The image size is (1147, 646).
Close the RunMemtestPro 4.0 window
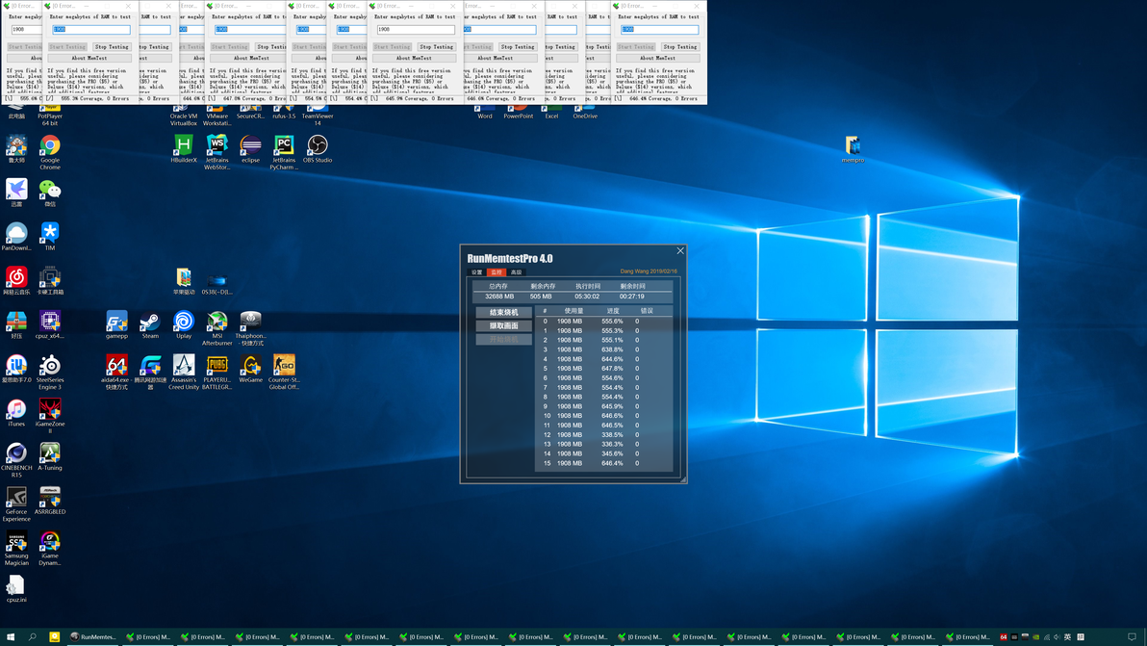click(680, 251)
